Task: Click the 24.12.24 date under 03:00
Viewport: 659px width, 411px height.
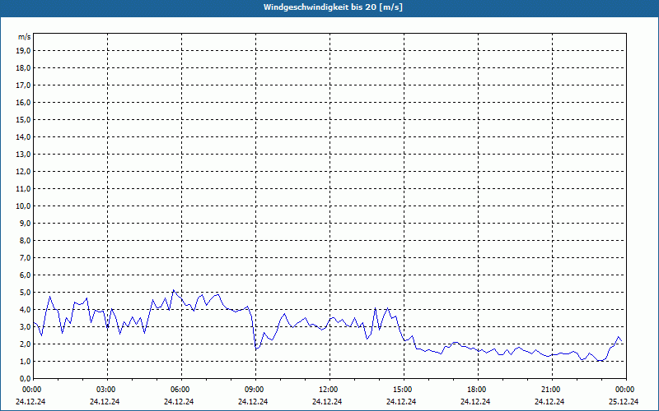Action: coord(105,401)
